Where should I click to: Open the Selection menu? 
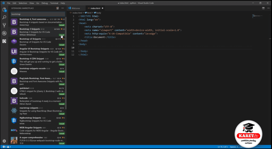click(23, 3)
